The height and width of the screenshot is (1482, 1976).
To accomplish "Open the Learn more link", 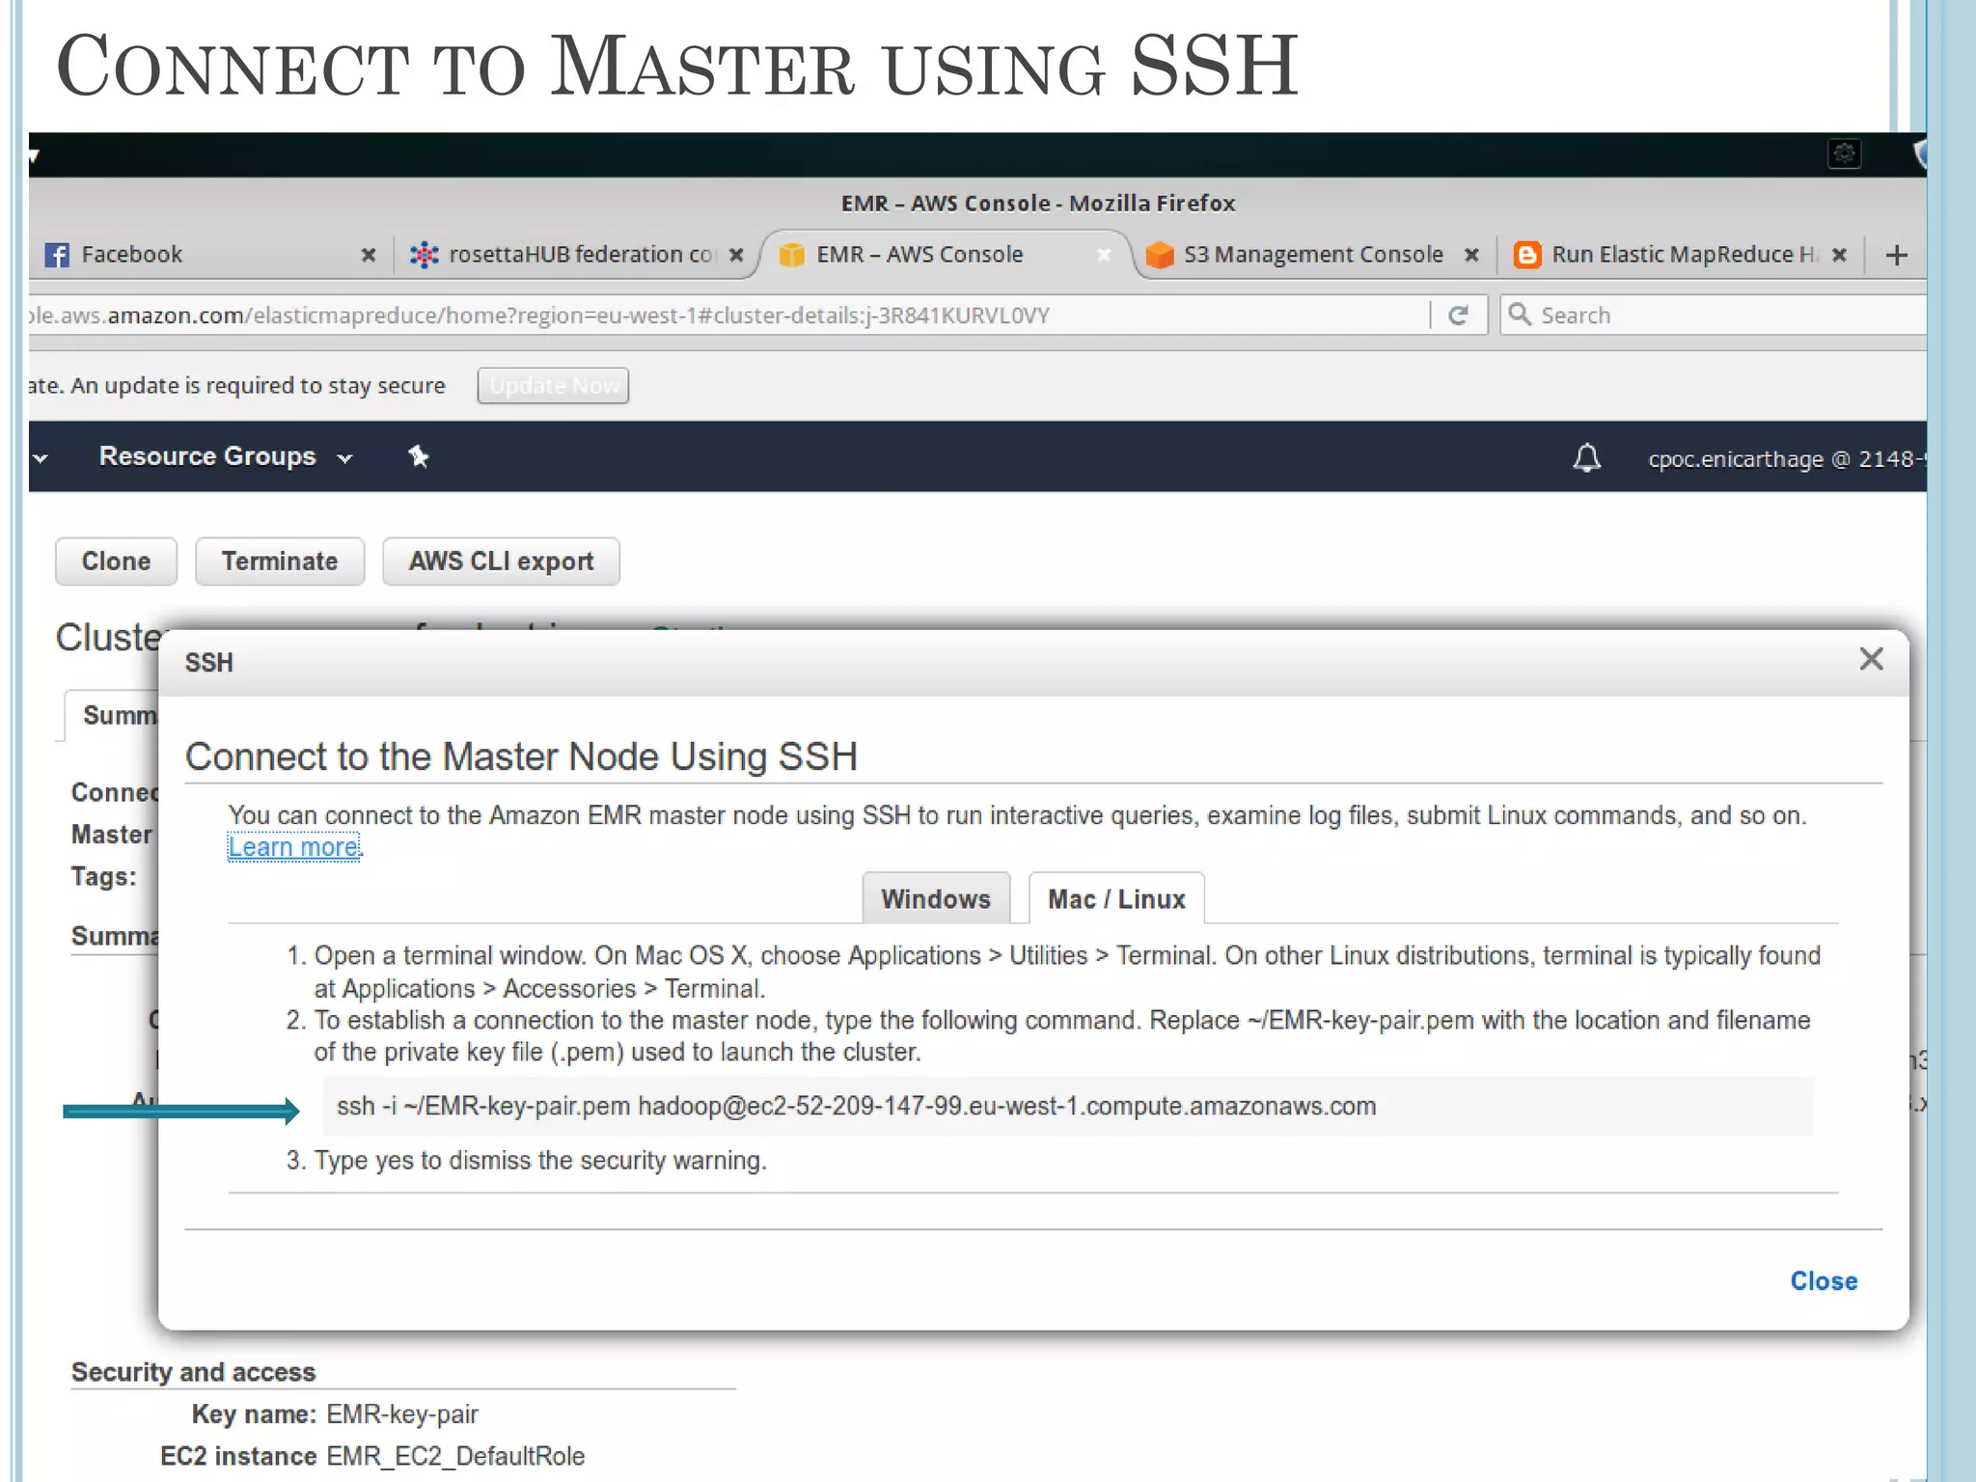I will click(x=293, y=847).
